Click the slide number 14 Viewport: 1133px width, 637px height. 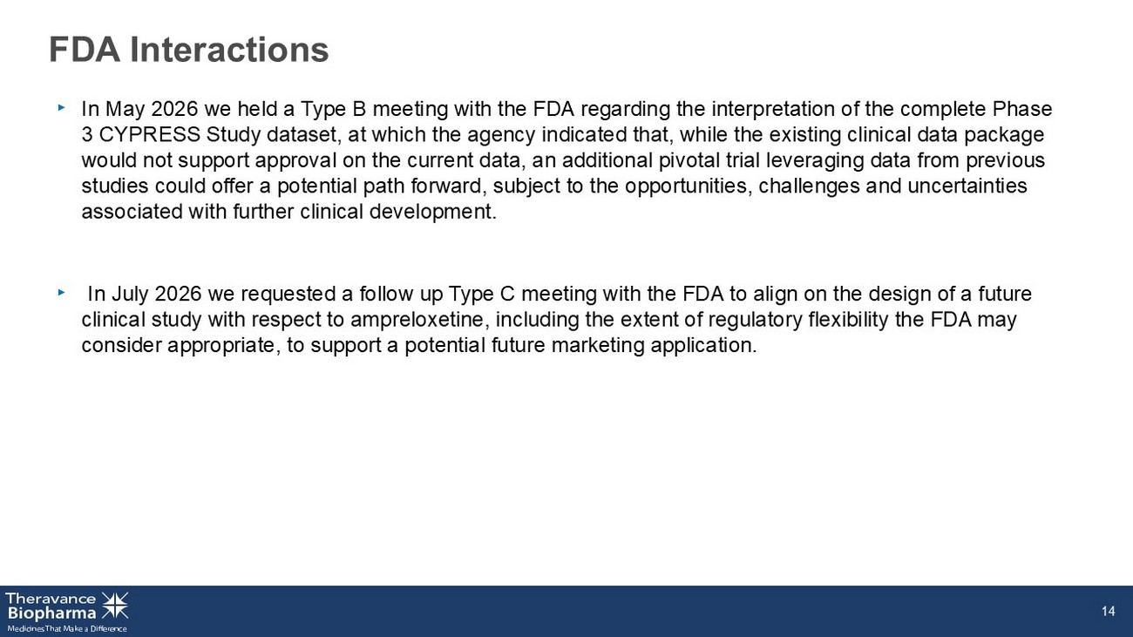tap(1108, 611)
